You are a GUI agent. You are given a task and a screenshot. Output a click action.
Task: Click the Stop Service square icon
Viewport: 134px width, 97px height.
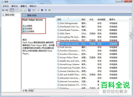(42, 10)
